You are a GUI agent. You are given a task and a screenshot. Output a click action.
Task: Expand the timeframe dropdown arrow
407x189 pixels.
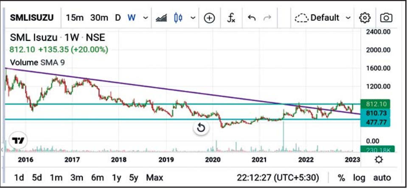pyautogui.click(x=146, y=18)
